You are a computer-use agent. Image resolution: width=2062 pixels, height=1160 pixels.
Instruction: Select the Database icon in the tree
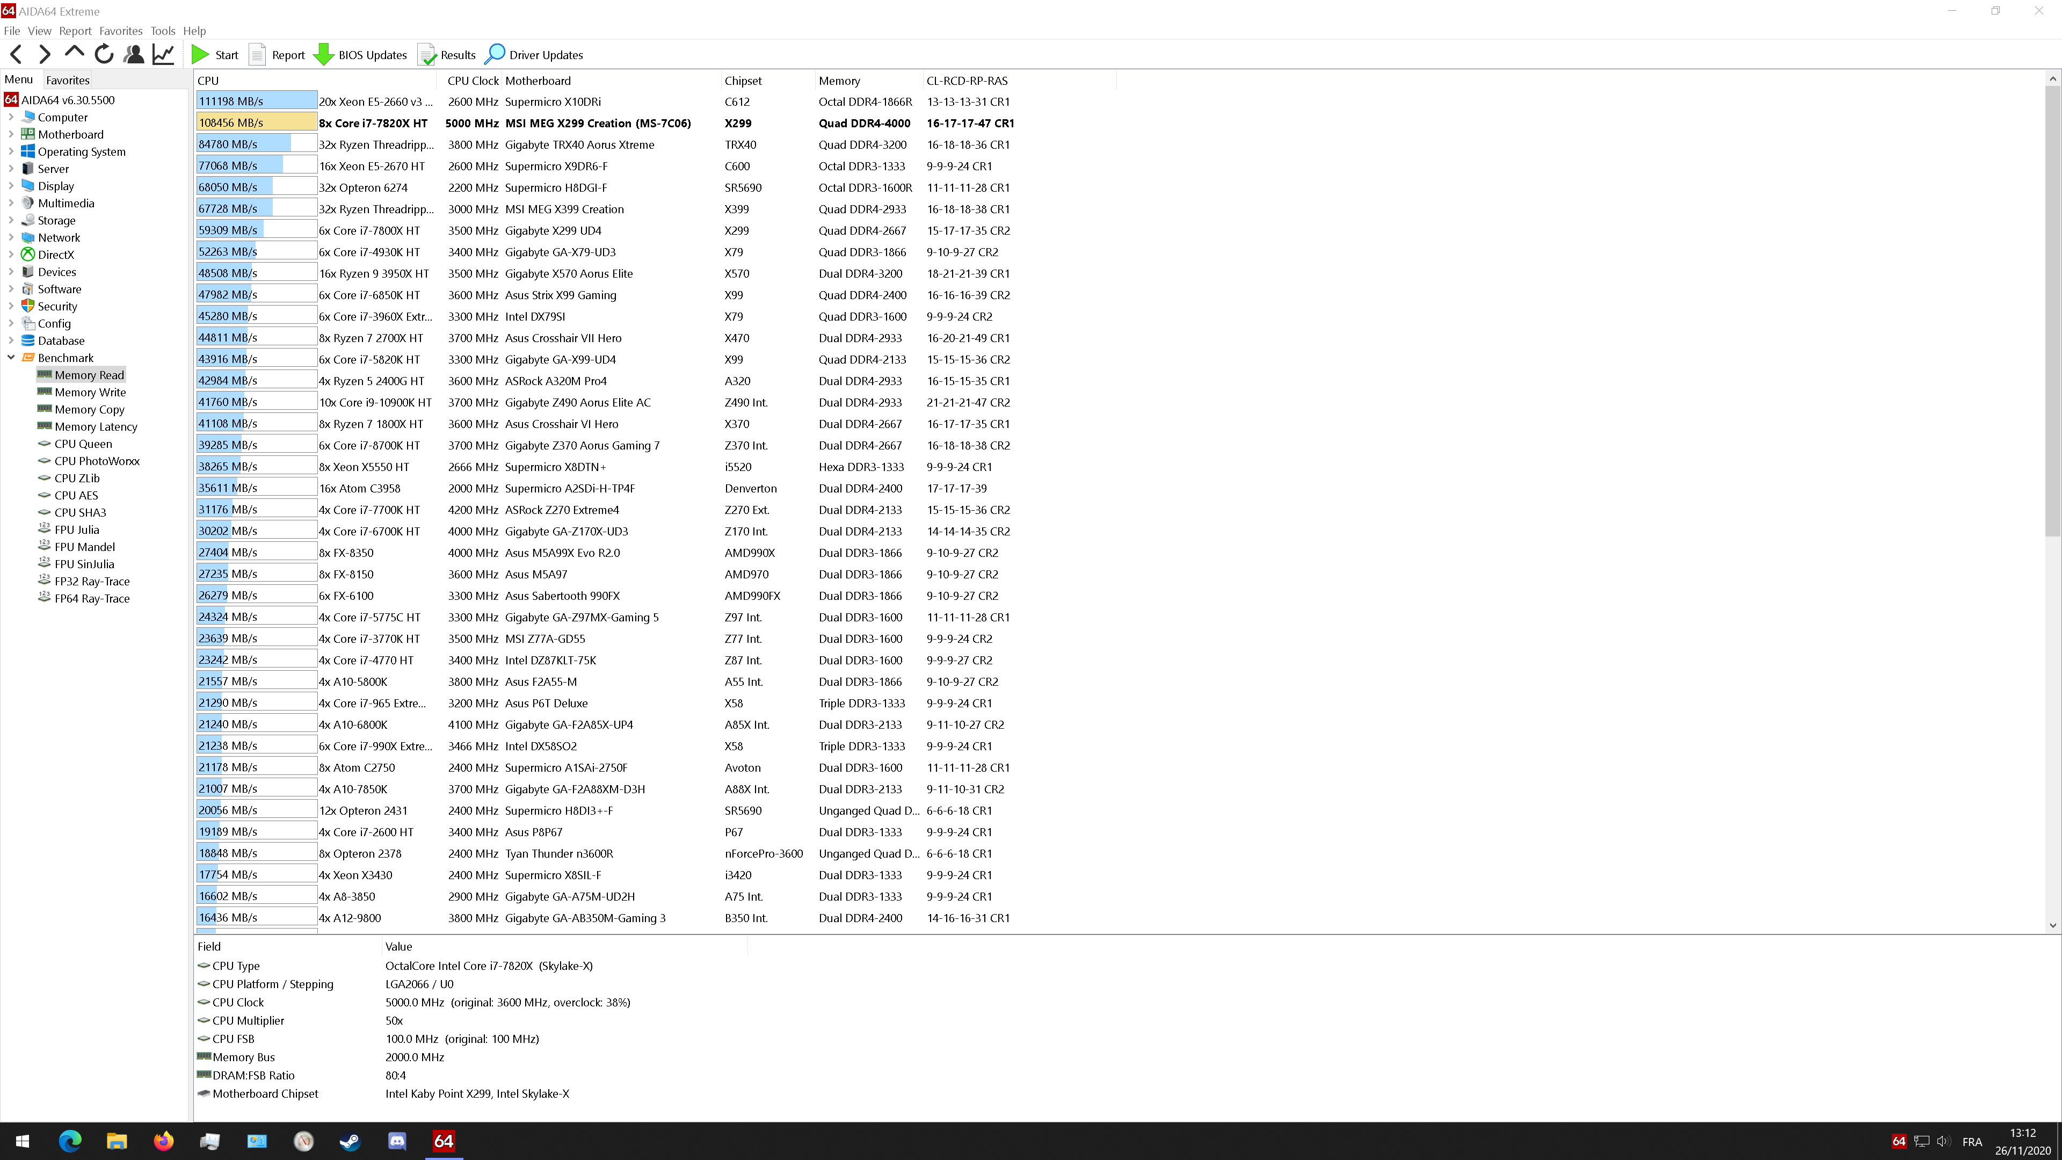pyautogui.click(x=28, y=341)
